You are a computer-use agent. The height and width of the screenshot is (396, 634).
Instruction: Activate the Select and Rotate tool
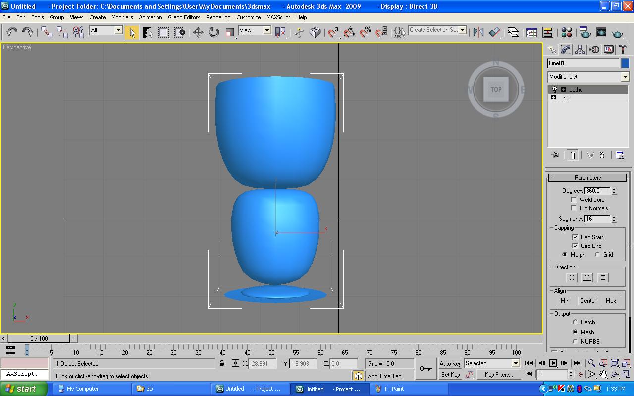click(214, 33)
